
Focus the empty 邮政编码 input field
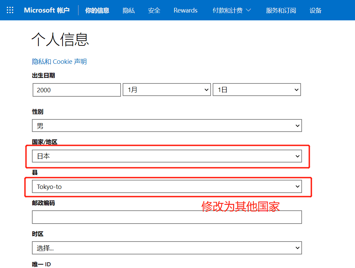(167, 217)
